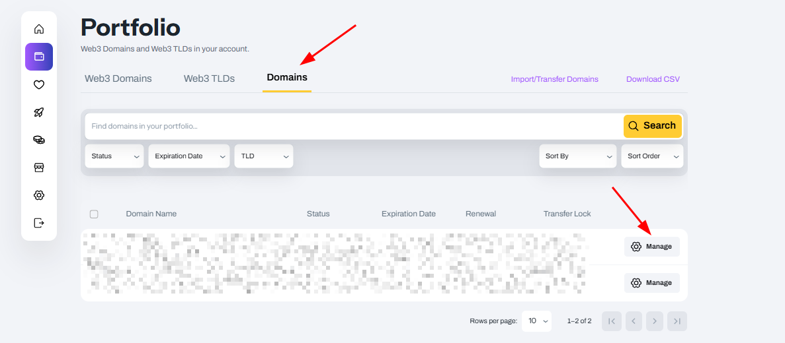Viewport: 785px width, 343px height.
Task: Go to previous page arrow
Action: pos(634,321)
